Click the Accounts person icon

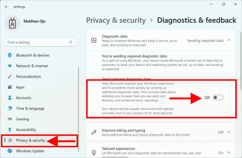coord(10,98)
